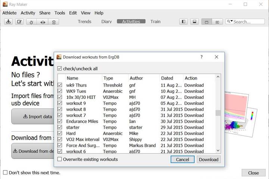
Task: Open the Edit menu
Action: click(73, 13)
